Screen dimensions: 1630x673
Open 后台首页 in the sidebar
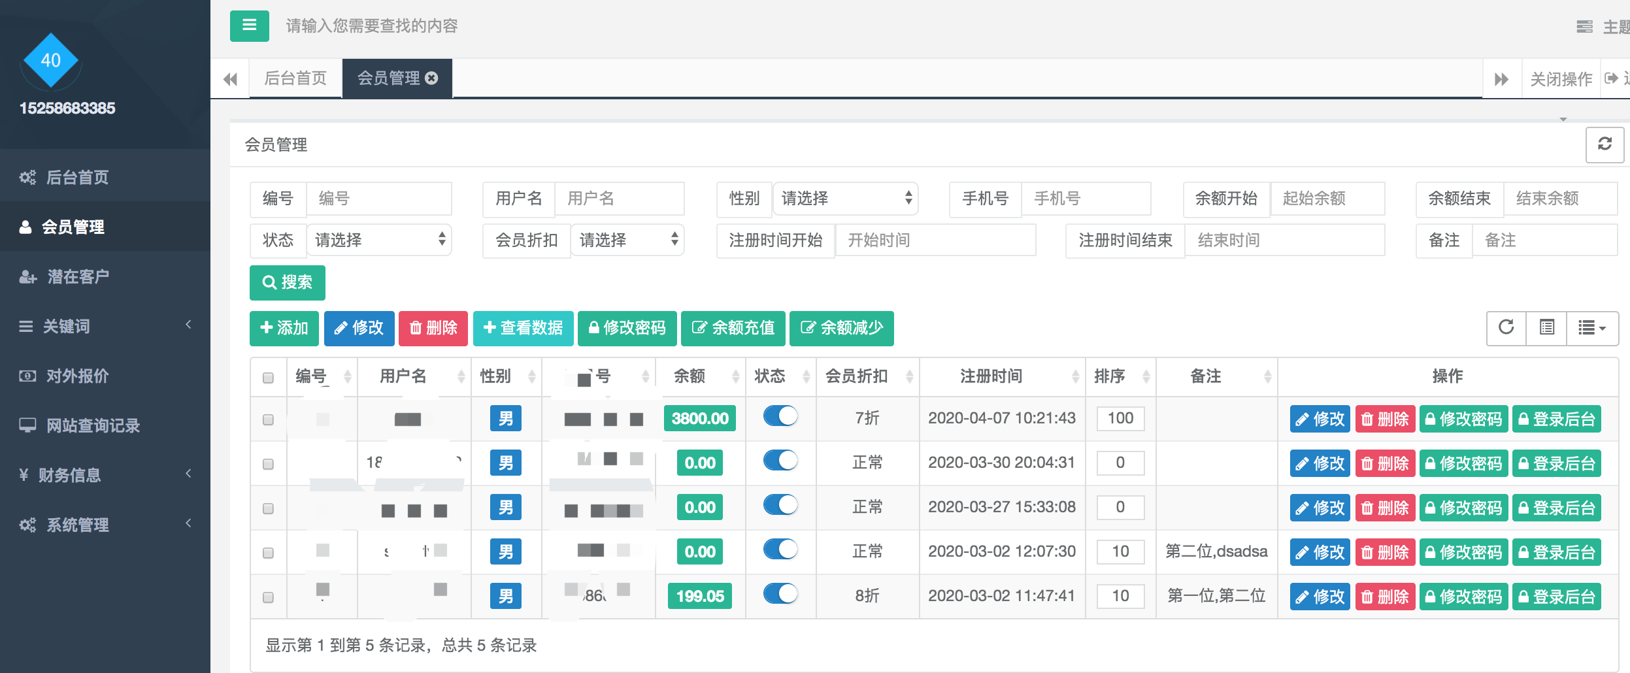105,177
